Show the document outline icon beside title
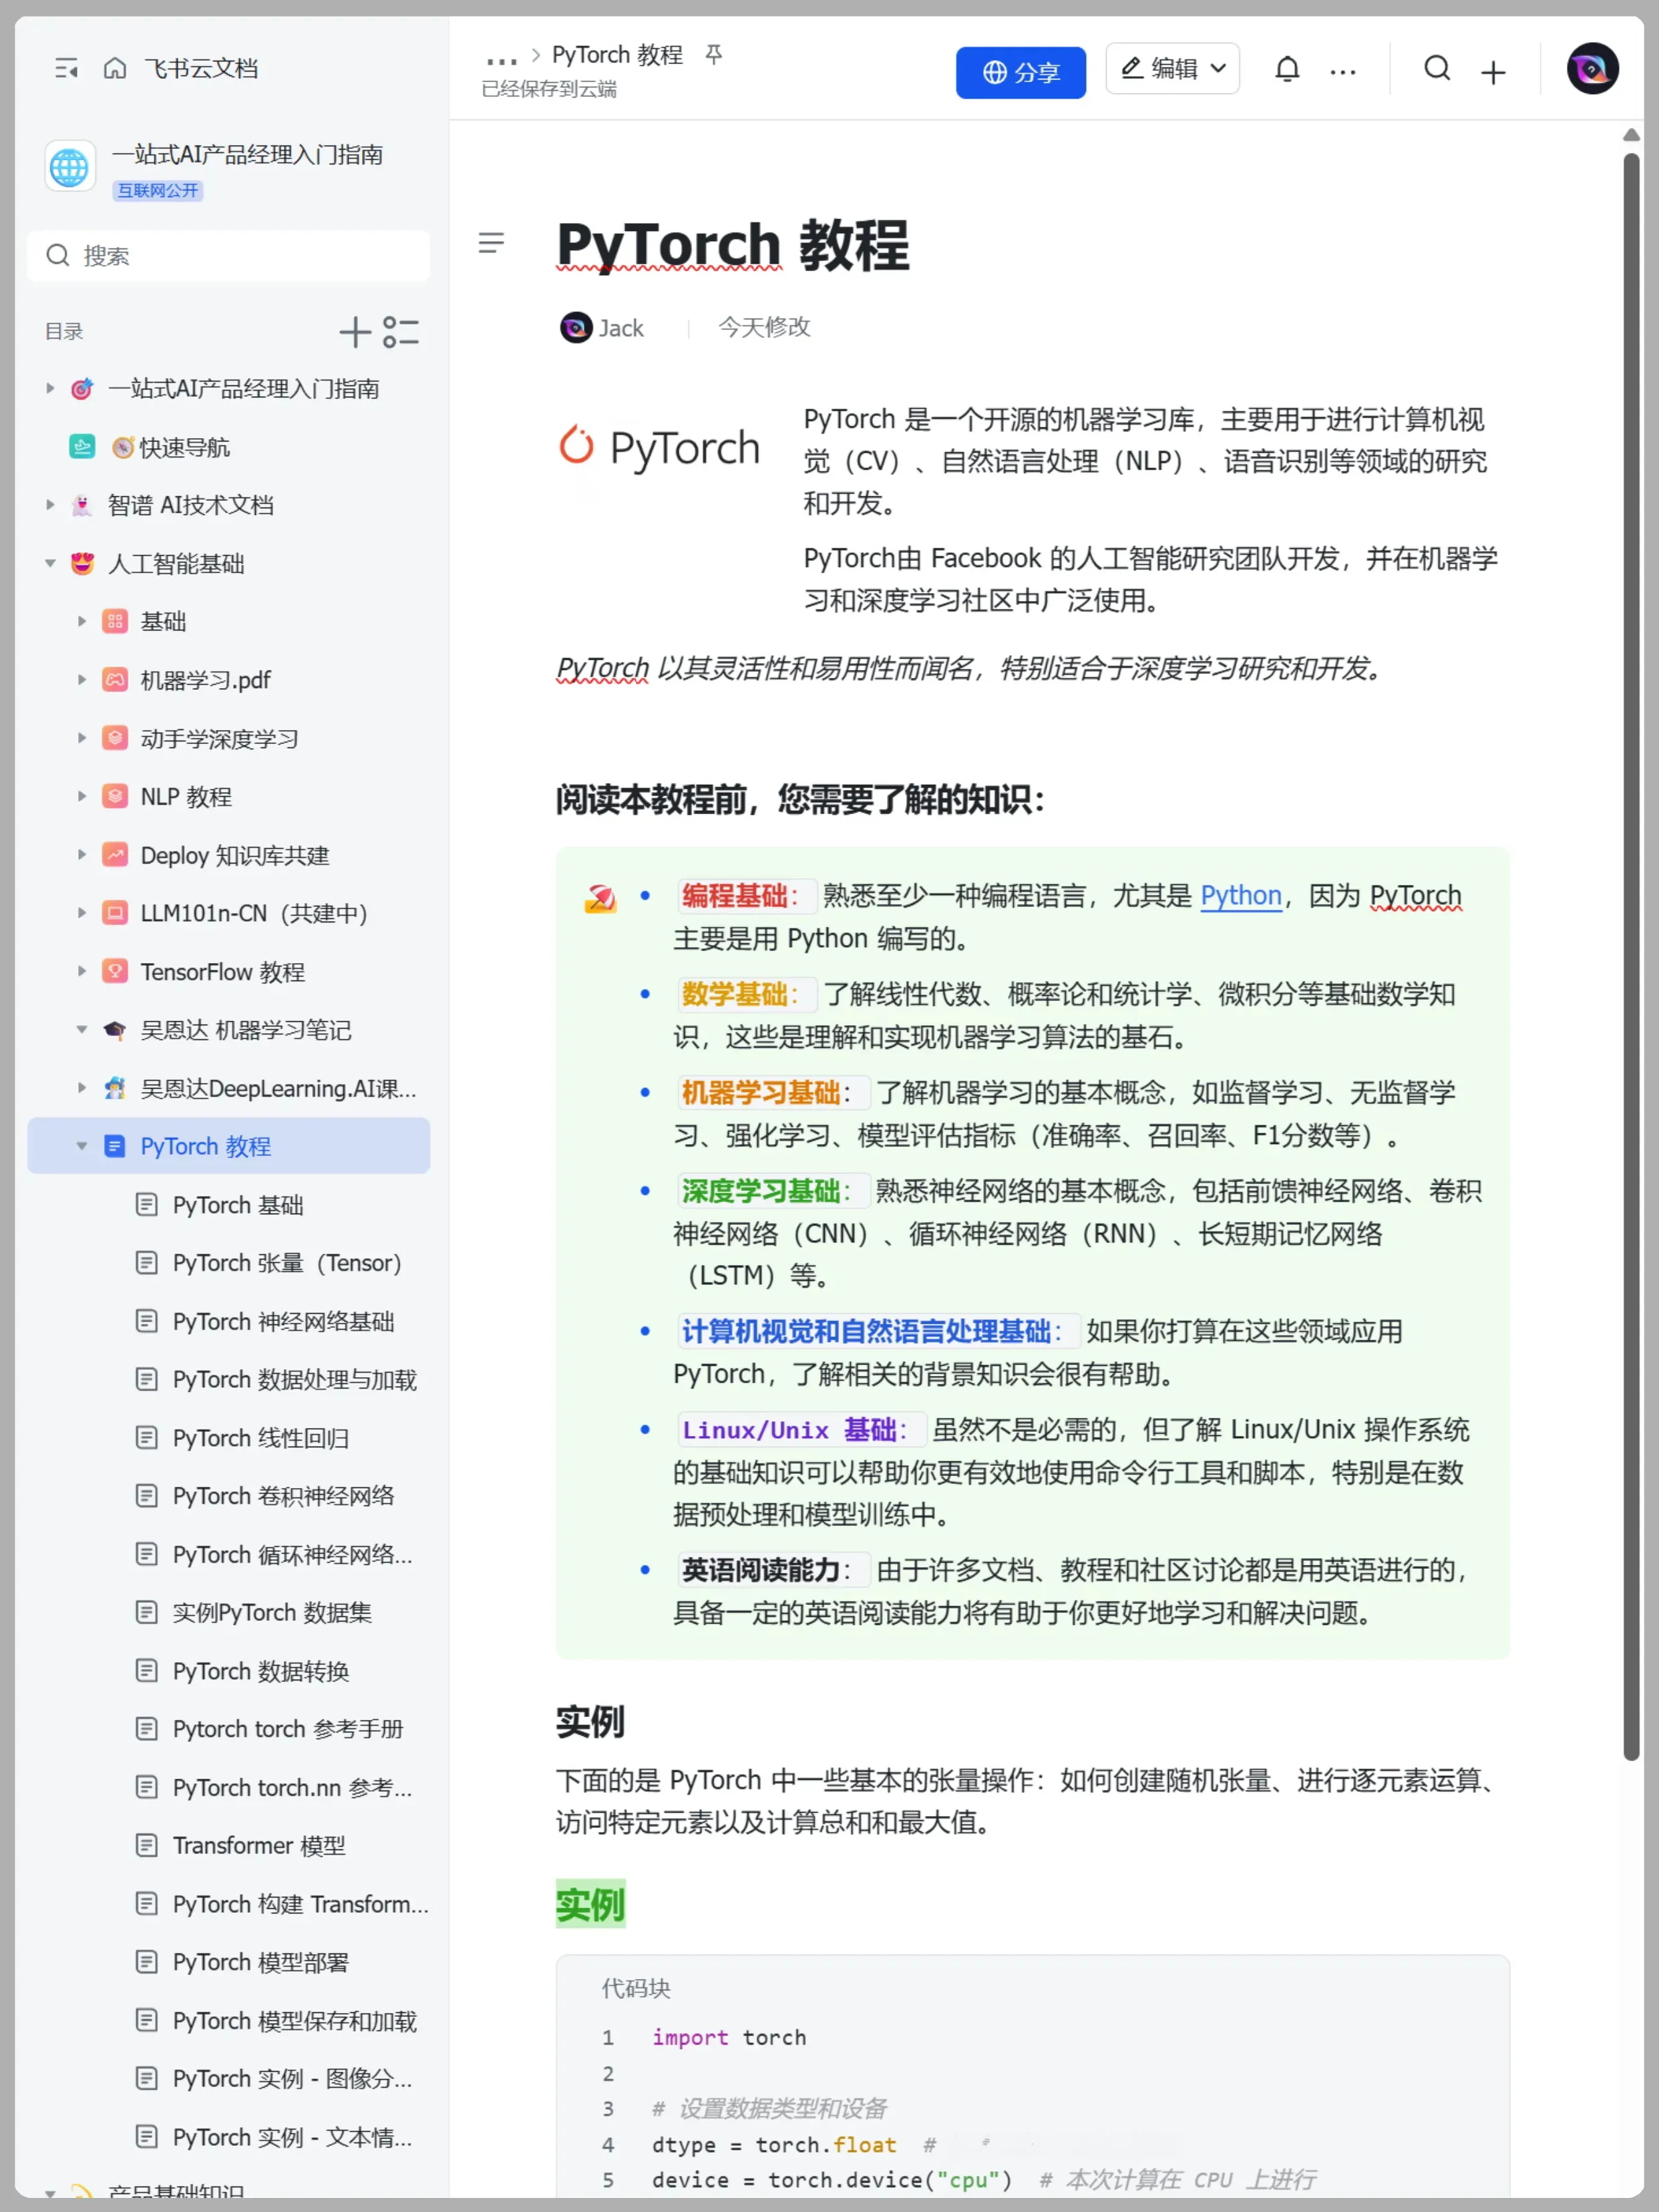This screenshot has height=2212, width=1659. click(491, 243)
